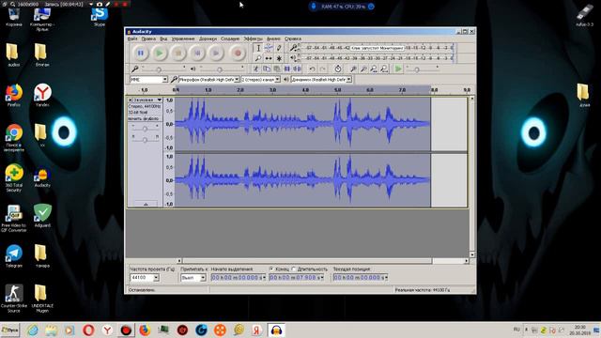Select the Multi-Tool asterisk
Viewport: 601px width, 338px height.
click(x=279, y=58)
